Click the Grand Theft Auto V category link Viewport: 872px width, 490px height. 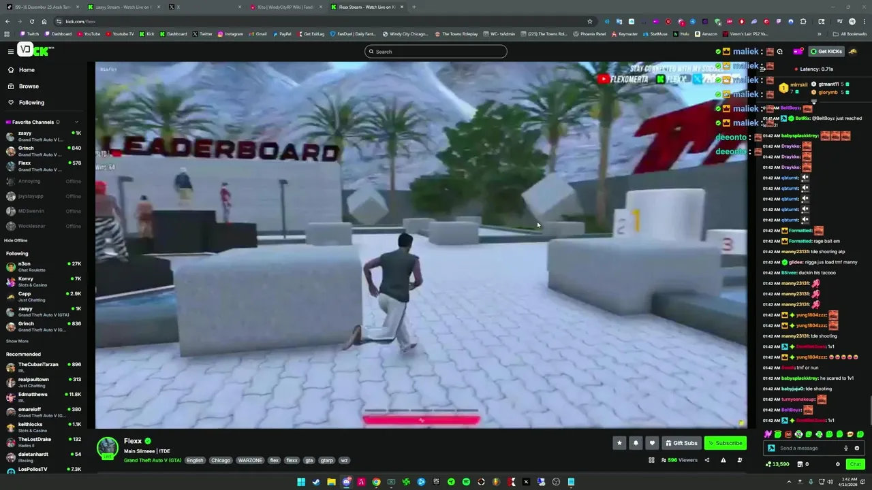click(153, 461)
